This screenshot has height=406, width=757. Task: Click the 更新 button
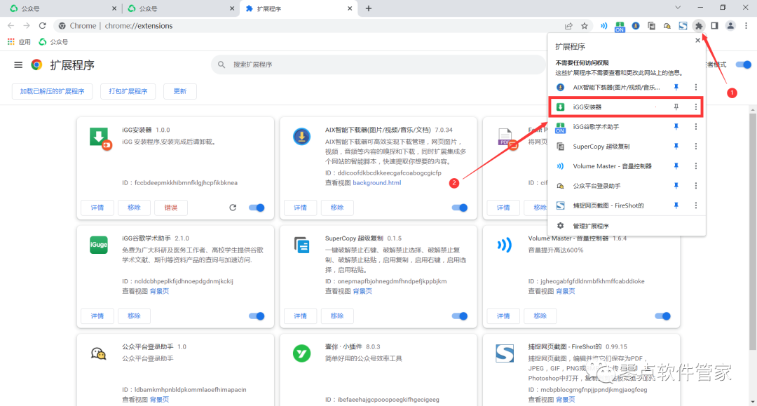[180, 91]
